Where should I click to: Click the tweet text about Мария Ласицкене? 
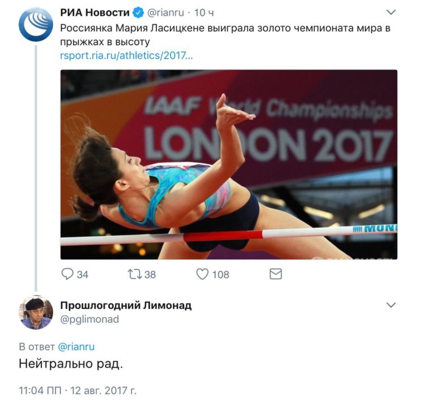[x=225, y=35]
